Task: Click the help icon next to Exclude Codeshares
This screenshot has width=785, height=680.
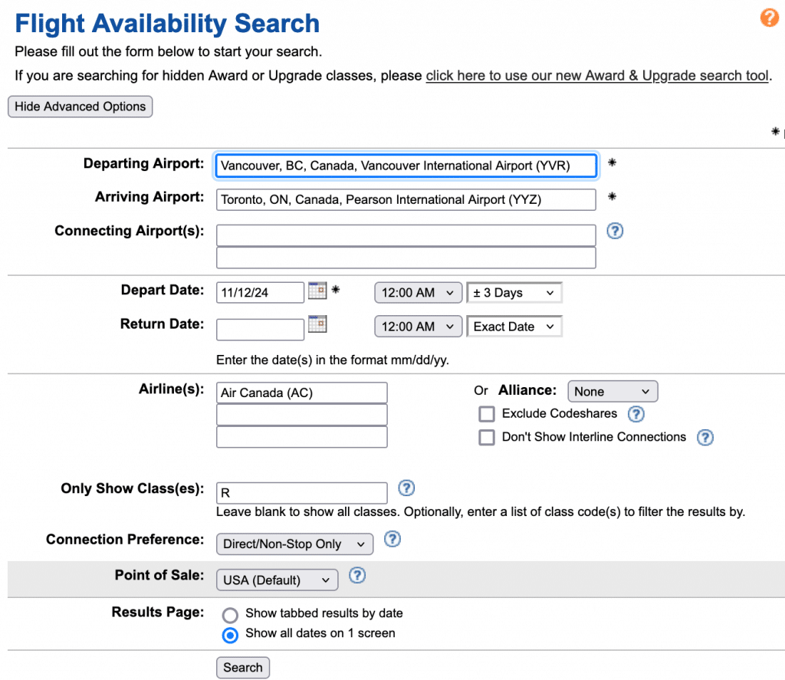Action: click(636, 414)
